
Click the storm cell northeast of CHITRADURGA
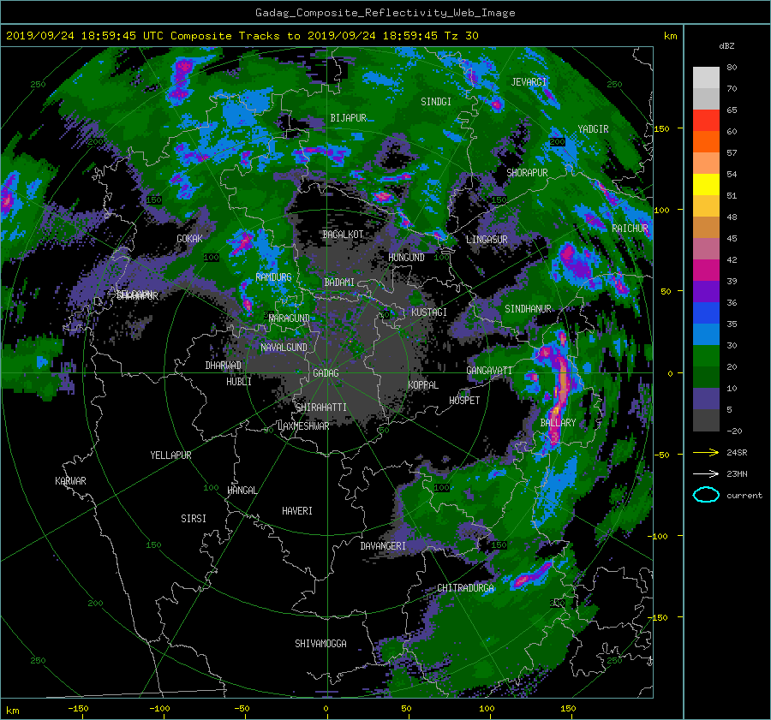531,575
